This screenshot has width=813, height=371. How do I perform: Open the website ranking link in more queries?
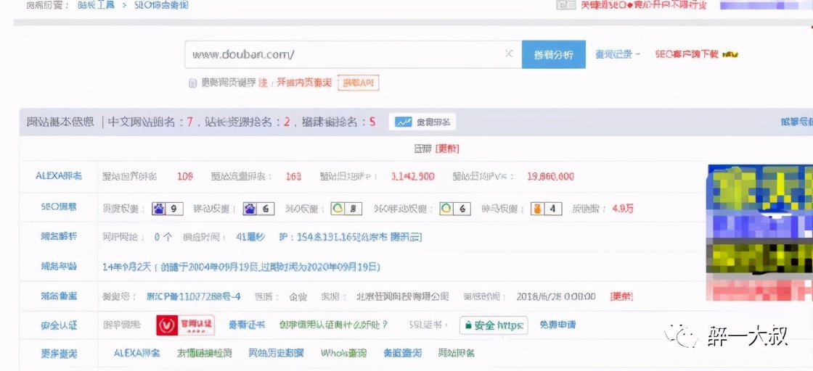pyautogui.click(x=456, y=353)
